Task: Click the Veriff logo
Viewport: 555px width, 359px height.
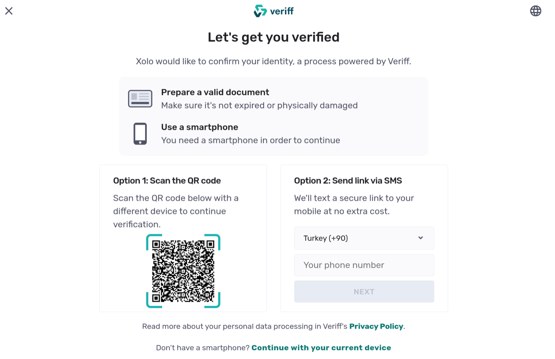Action: tap(274, 11)
